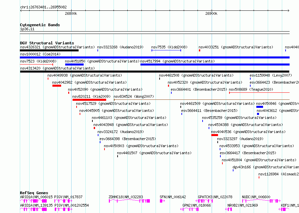Click nsv4051804 variant label
The width and height of the screenshot is (299, 213).
[259, 160]
